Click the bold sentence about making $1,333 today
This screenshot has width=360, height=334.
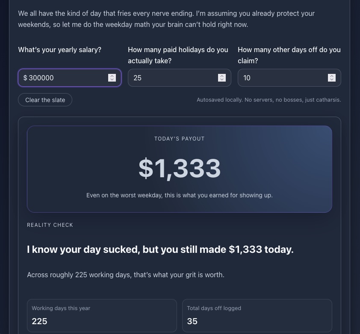coord(160,249)
